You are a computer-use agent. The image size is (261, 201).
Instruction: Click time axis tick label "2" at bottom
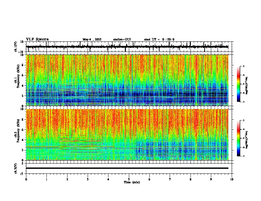pos(67,179)
